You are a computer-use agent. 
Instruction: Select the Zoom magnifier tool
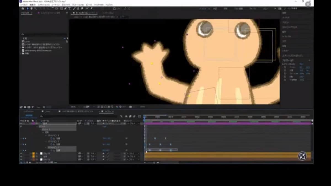[x=35, y=9]
